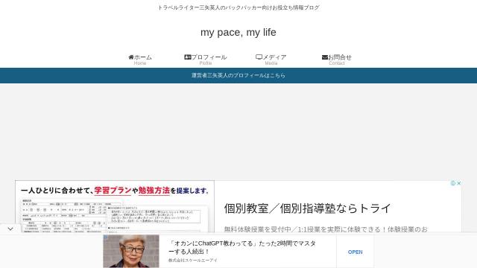
Task: Open the プロフィール menu item
Action: (x=206, y=60)
